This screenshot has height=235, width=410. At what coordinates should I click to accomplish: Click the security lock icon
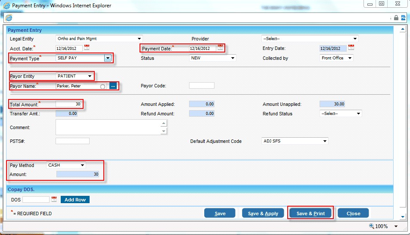tap(396, 18)
